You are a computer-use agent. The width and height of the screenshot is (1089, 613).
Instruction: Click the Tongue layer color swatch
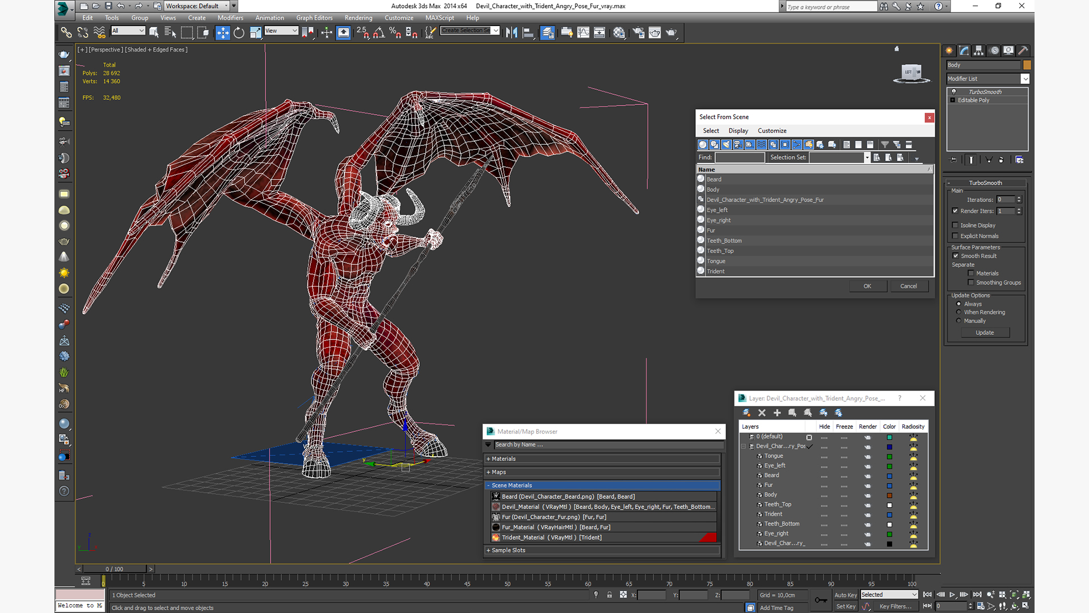click(889, 457)
